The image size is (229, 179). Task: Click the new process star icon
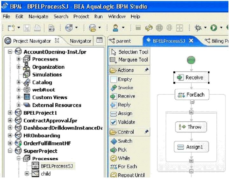coord(69,27)
